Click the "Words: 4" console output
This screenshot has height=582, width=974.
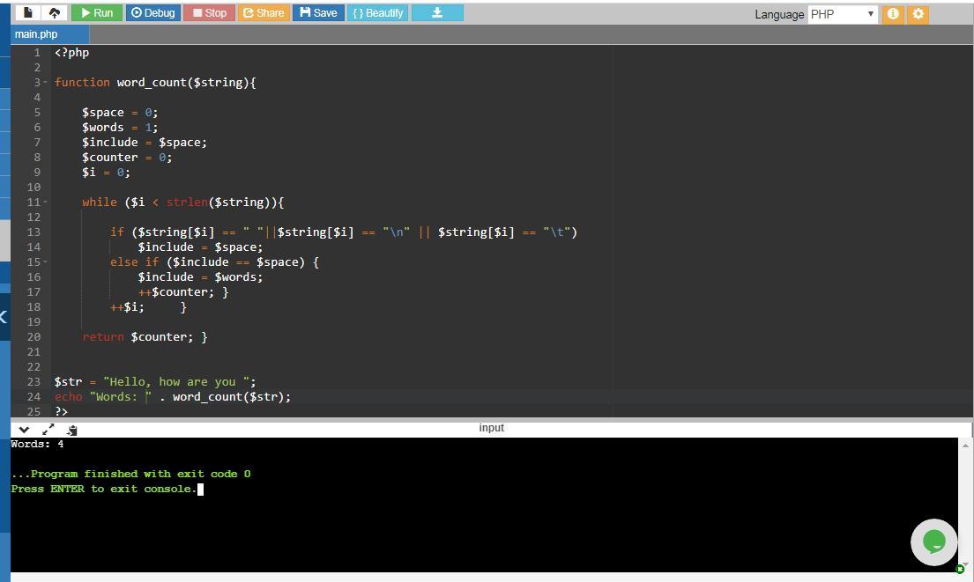tap(37, 445)
